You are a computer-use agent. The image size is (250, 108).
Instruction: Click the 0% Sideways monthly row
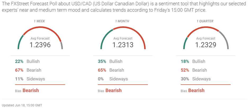coord(113,79)
